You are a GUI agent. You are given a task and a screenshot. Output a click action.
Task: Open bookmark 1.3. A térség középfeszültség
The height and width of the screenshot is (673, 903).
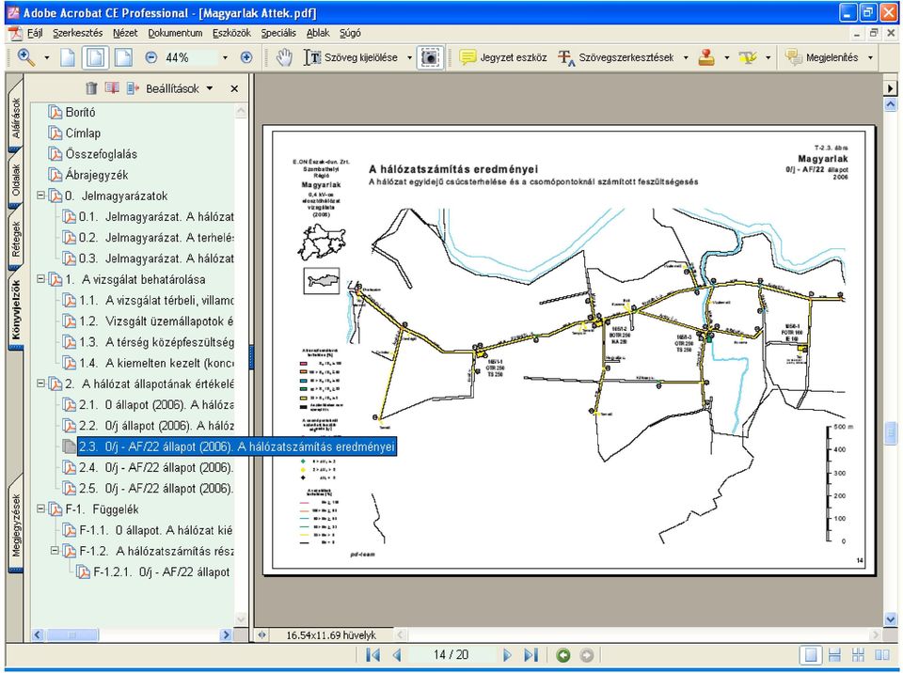[155, 342]
